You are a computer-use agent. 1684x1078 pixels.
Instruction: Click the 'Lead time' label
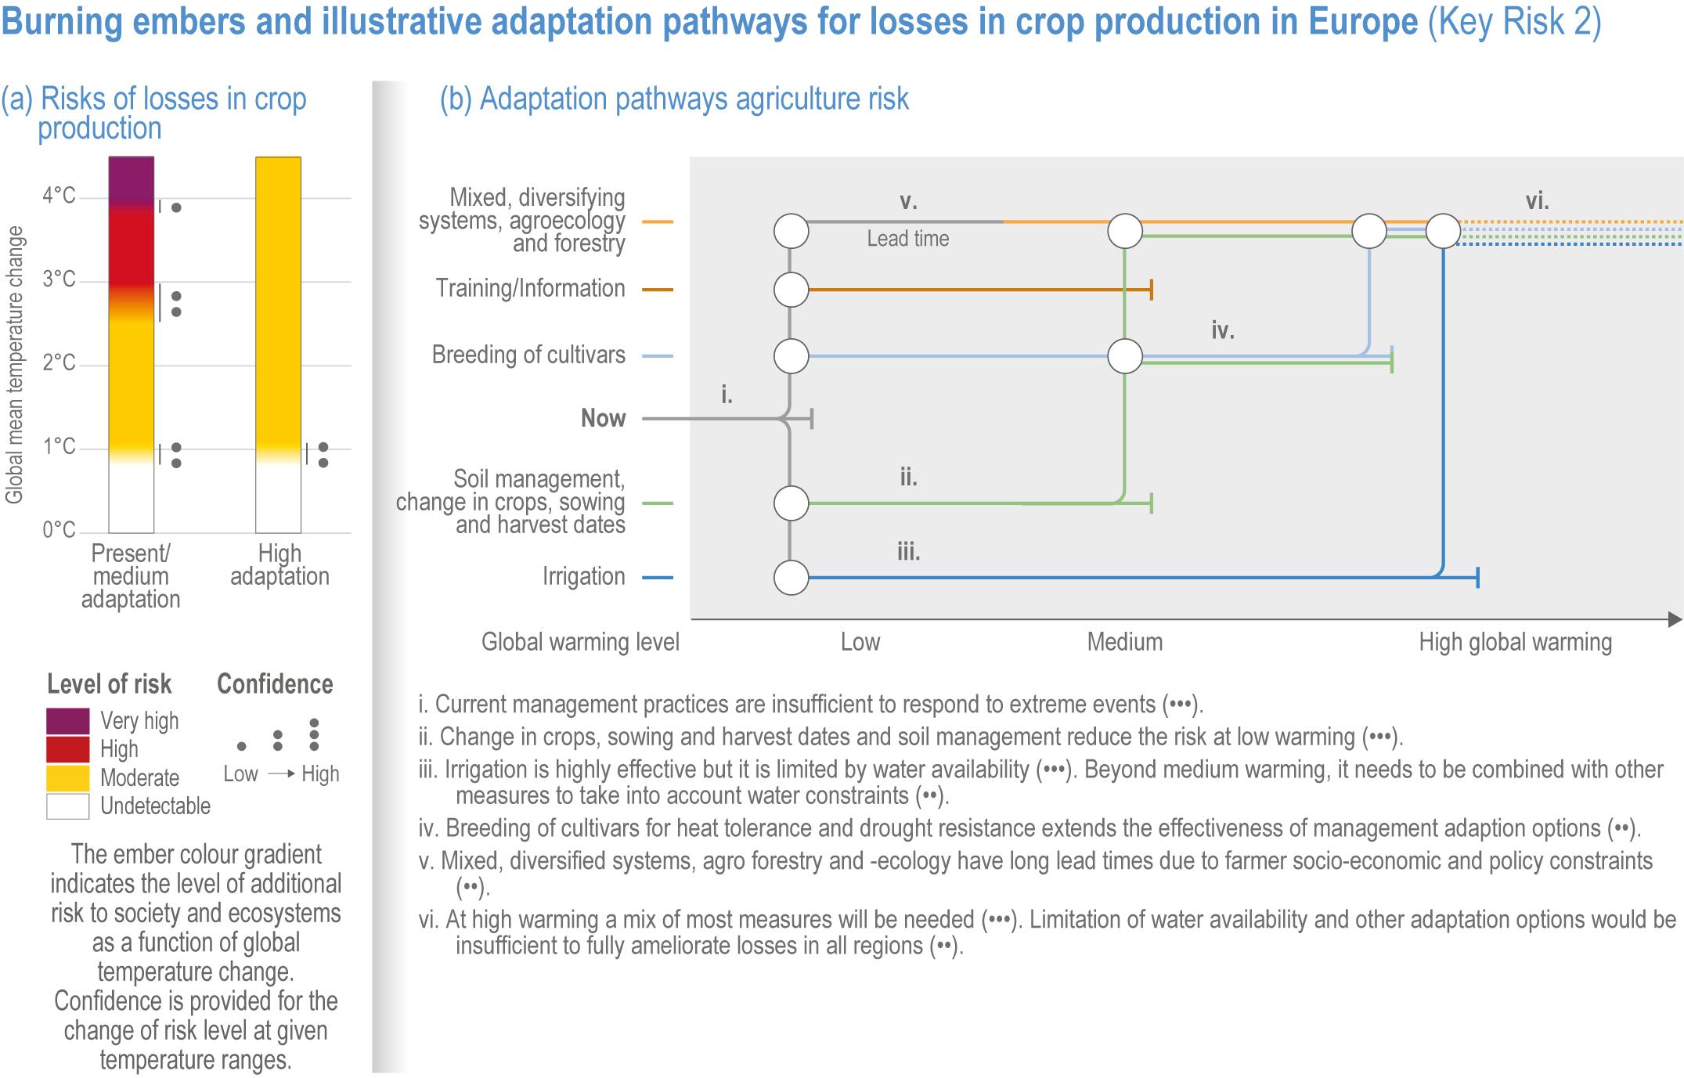pos(907,239)
